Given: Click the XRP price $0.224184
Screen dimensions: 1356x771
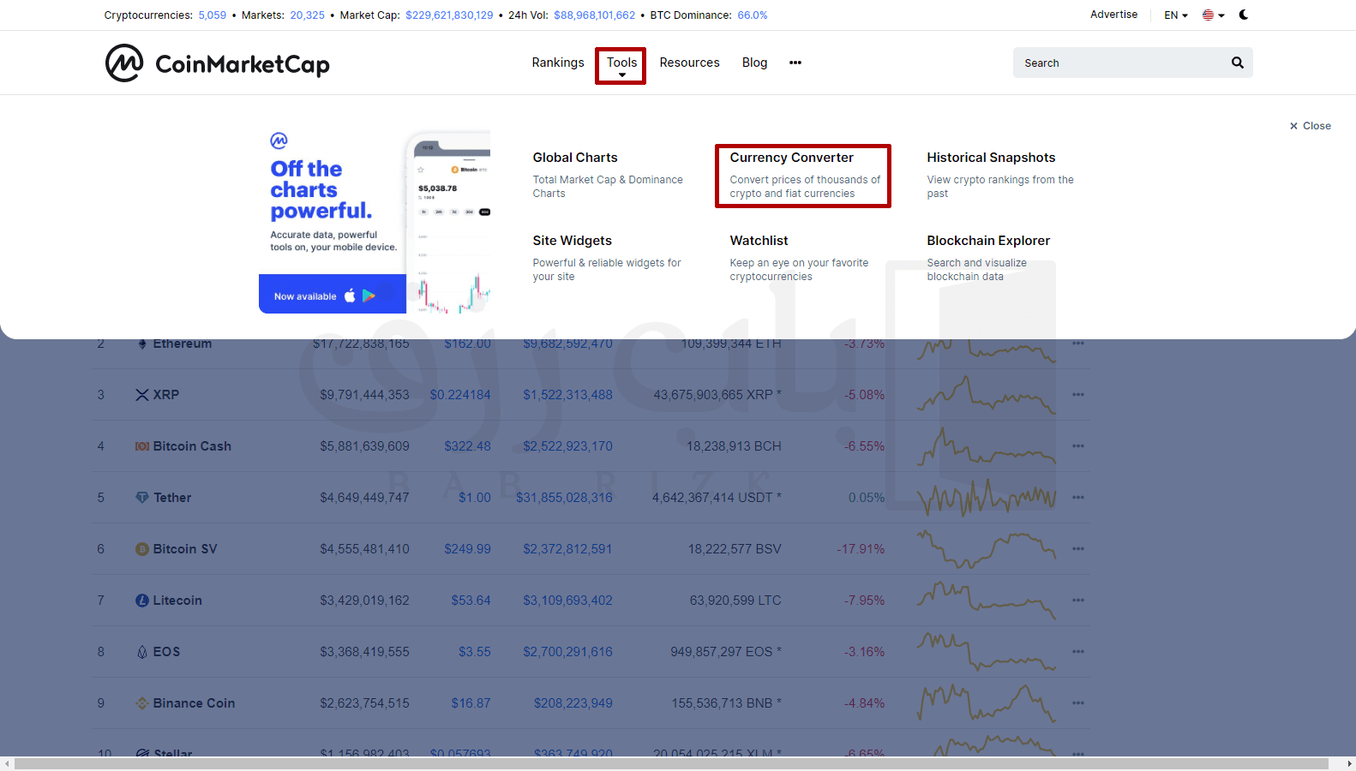Looking at the screenshot, I should (x=460, y=395).
